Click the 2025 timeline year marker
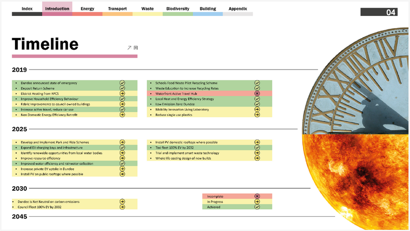This screenshot has width=410, height=231. (19, 129)
